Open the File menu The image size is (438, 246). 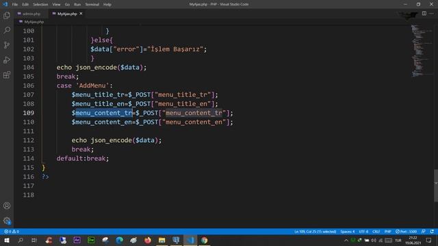(15, 4)
